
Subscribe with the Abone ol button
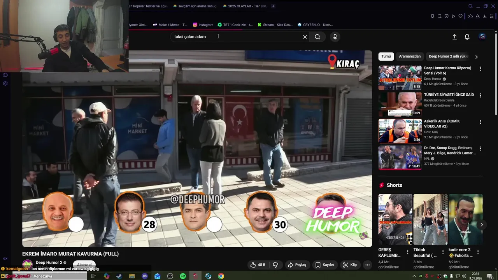[x=84, y=265]
